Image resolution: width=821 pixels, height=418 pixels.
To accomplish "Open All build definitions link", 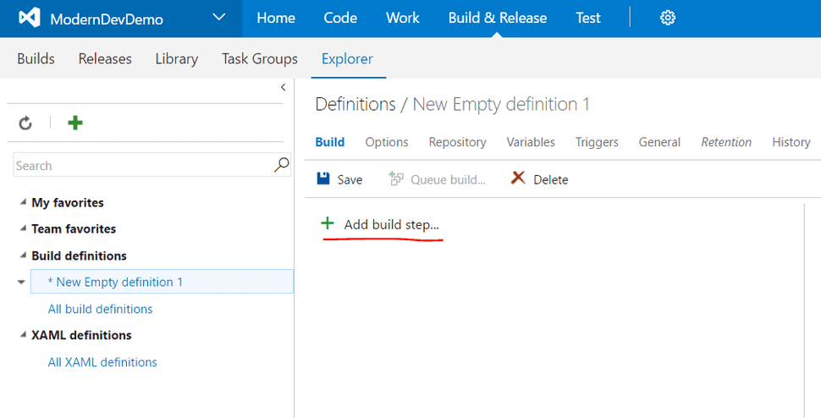I will tap(100, 309).
